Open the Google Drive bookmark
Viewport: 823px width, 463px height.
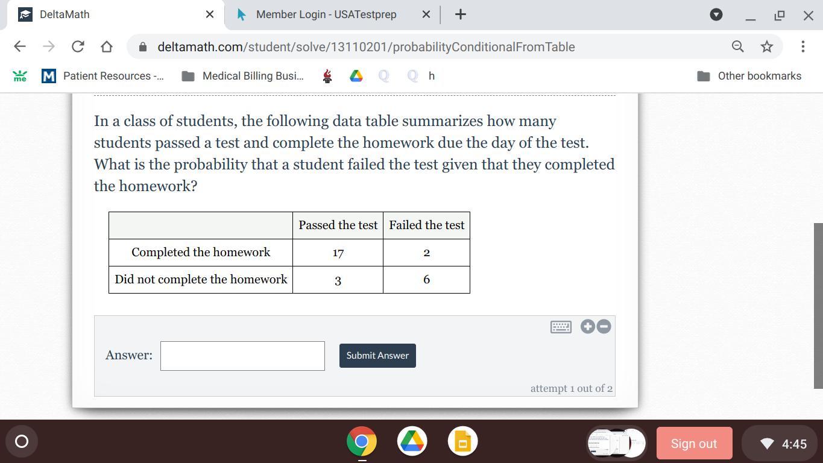point(356,76)
